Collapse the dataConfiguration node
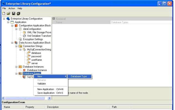This screenshot has width=175, height=110. tap(16, 29)
